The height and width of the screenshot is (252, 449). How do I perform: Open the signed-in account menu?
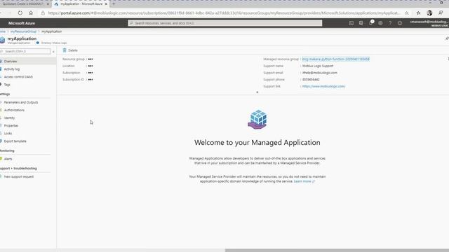click(x=429, y=23)
